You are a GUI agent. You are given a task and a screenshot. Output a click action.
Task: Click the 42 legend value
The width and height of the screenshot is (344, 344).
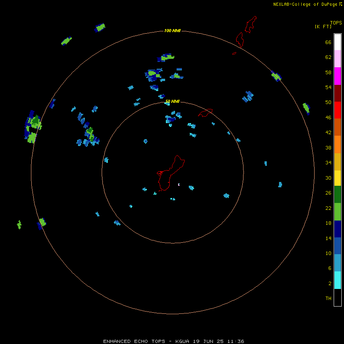click(x=328, y=132)
